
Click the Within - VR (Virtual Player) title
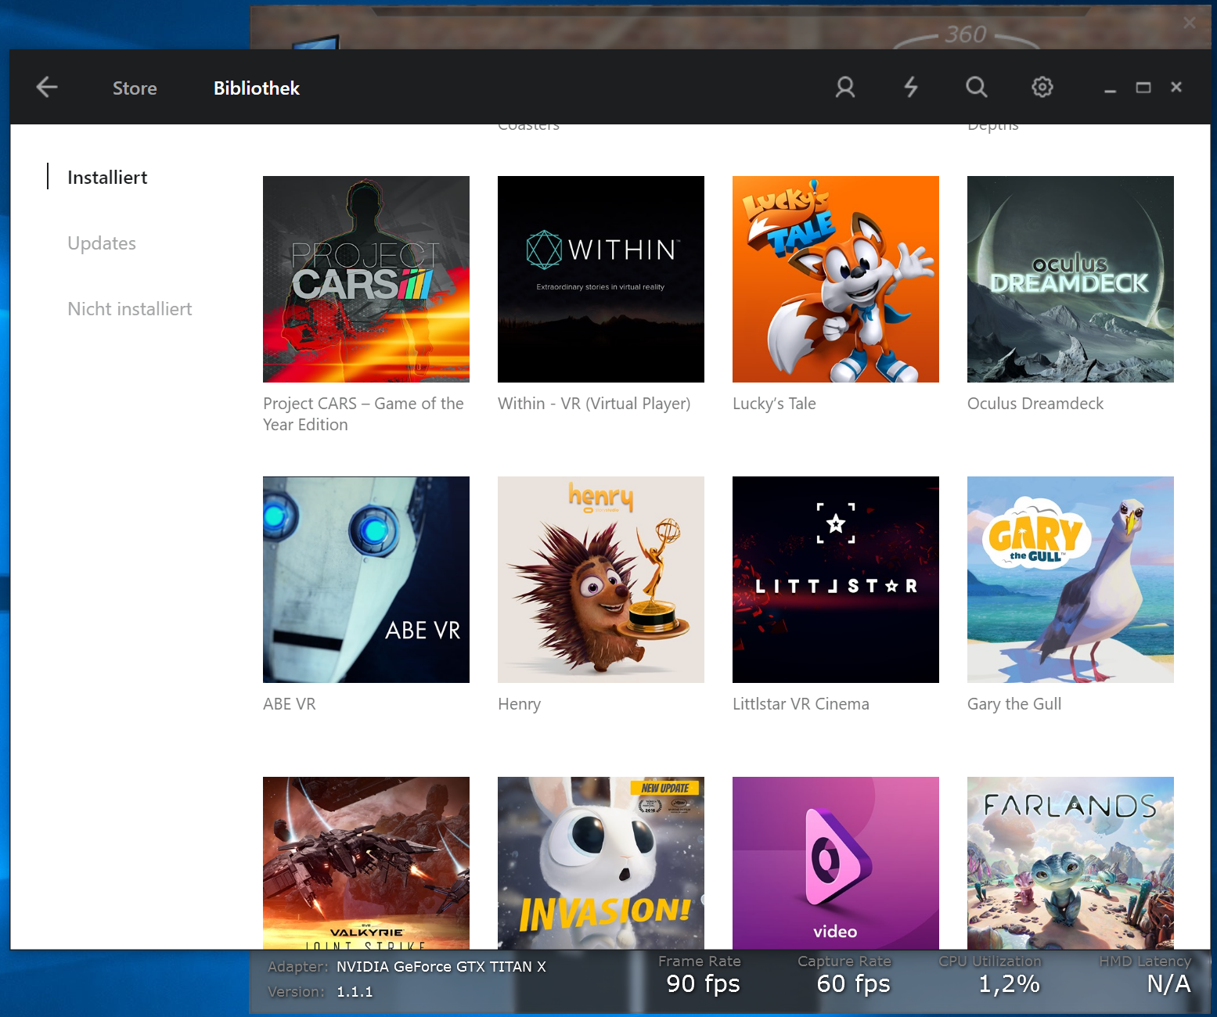pos(594,404)
